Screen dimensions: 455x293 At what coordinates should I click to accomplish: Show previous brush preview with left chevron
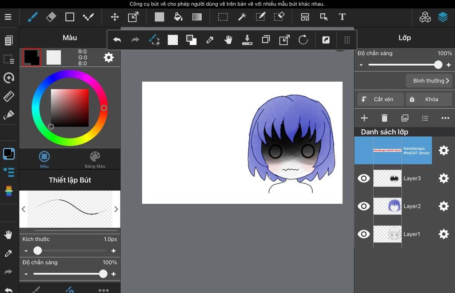pos(24,209)
